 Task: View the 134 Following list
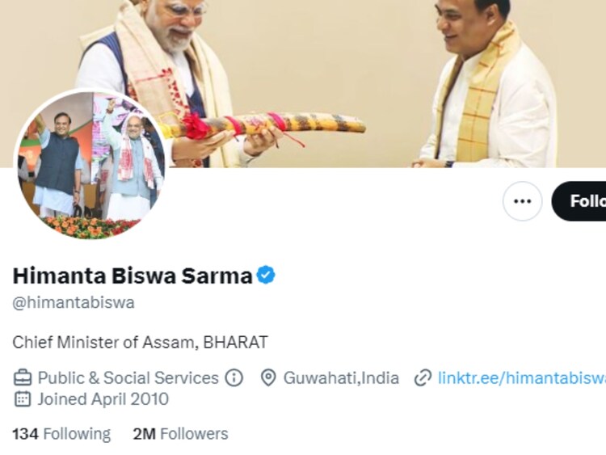pyautogui.click(x=61, y=434)
